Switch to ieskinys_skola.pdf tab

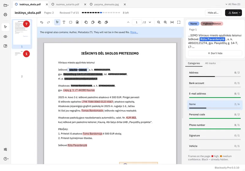[x=30, y=4]
